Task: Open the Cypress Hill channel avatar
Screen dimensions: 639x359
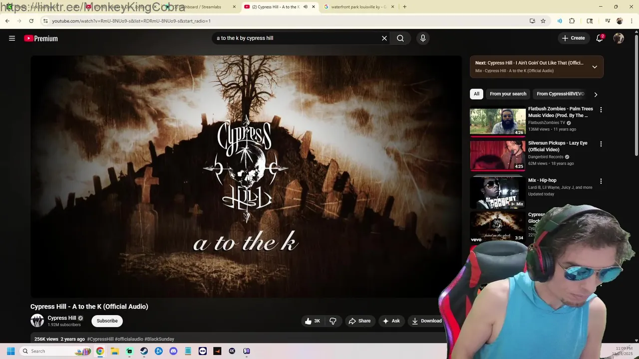Action: click(37, 321)
